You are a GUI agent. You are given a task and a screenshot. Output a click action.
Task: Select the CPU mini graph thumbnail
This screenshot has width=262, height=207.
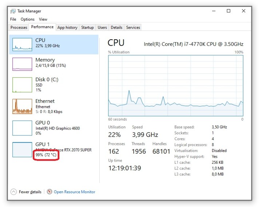(x=22, y=43)
